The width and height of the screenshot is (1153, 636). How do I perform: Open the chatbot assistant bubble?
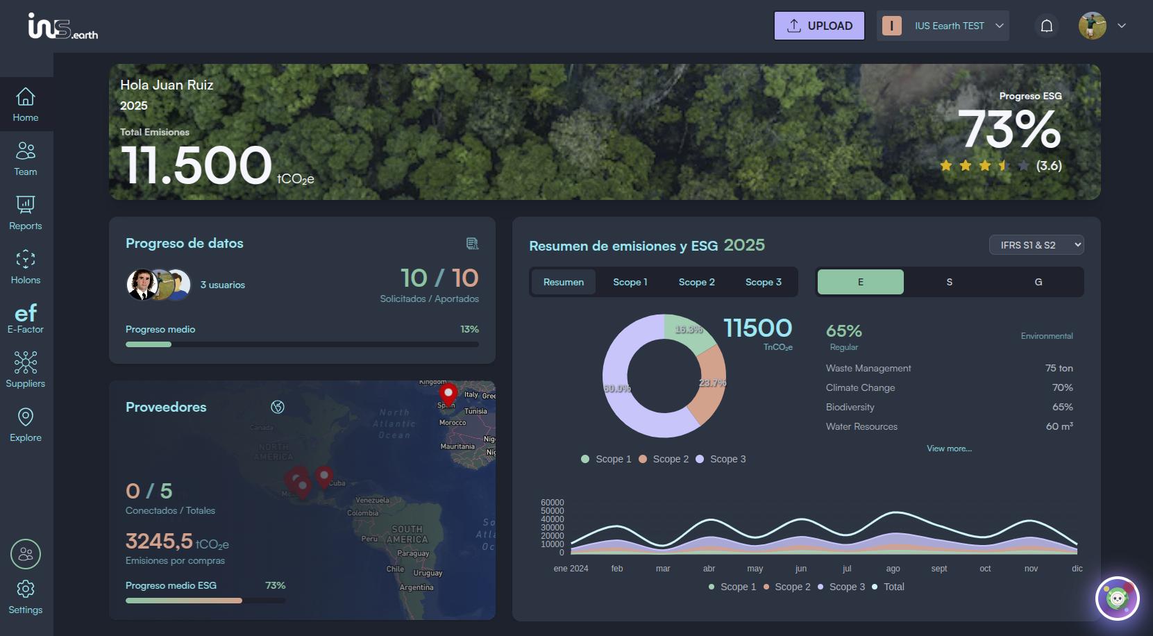tap(1117, 598)
